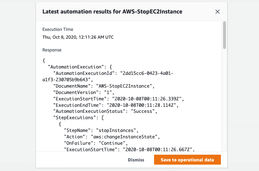Click the Dismiss button
259x171 pixels.
(x=136, y=160)
